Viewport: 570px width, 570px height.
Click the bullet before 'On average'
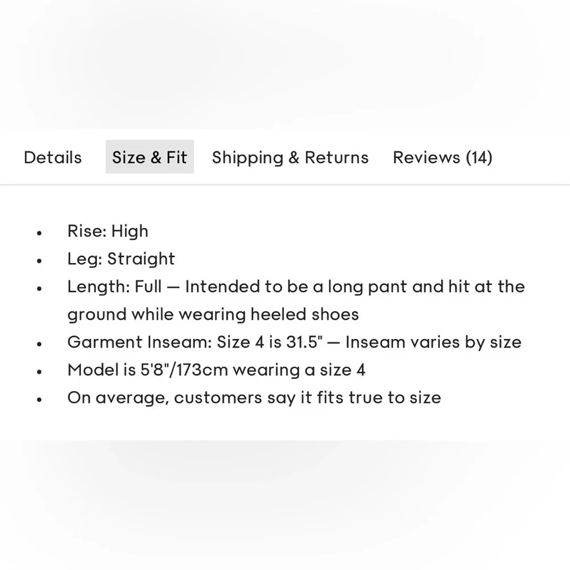tap(39, 400)
